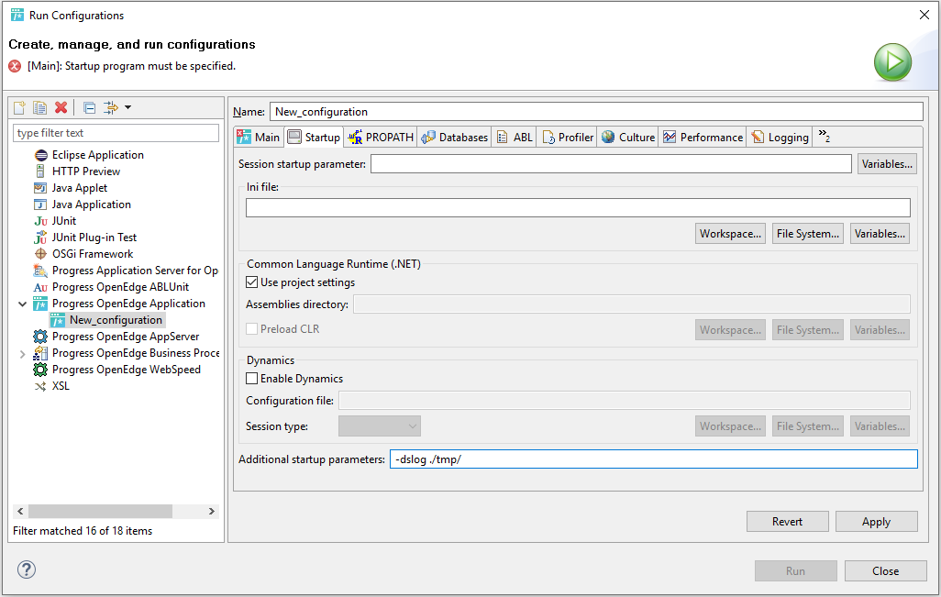Open the ABL tab
This screenshot has height=597, width=941.
515,138
